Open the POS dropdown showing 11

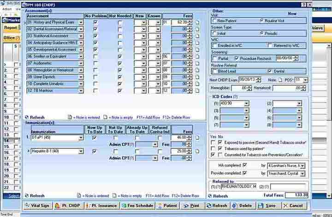pos(305,80)
